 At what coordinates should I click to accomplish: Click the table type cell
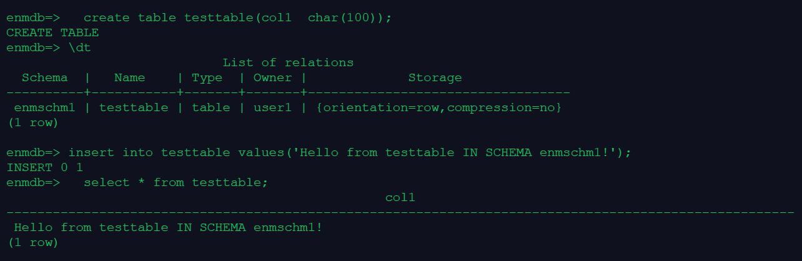click(x=210, y=107)
